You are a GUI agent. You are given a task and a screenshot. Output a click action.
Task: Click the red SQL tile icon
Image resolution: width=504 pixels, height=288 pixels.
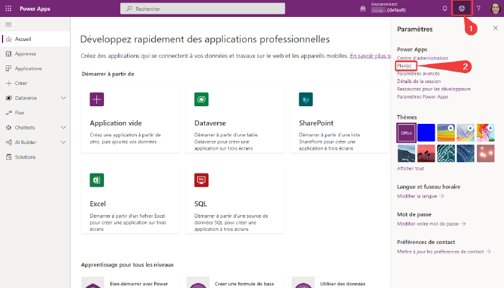tap(201, 180)
